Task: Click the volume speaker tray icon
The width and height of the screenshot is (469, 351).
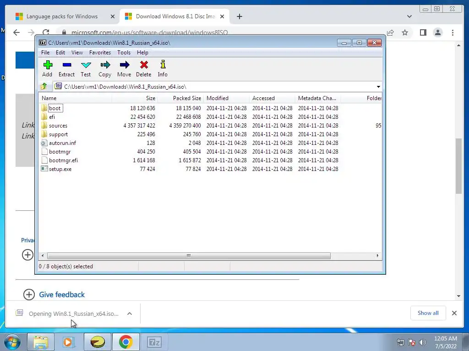Action: coord(422,342)
